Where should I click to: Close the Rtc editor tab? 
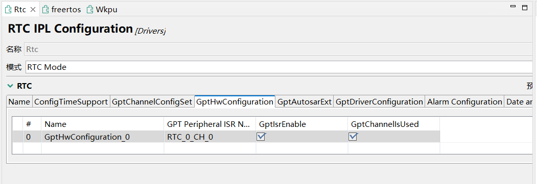tap(33, 10)
